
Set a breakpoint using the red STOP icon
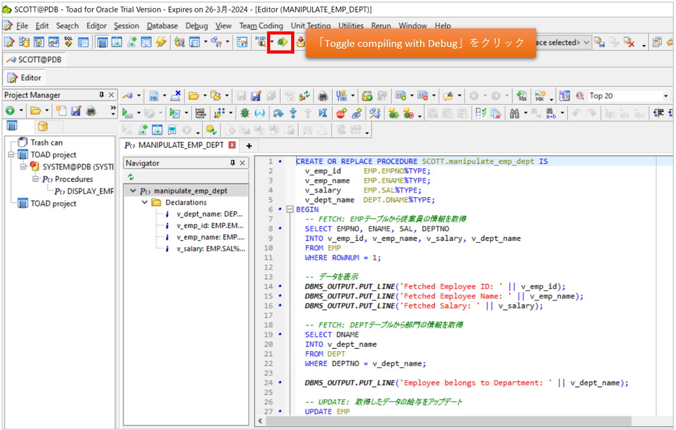340,115
